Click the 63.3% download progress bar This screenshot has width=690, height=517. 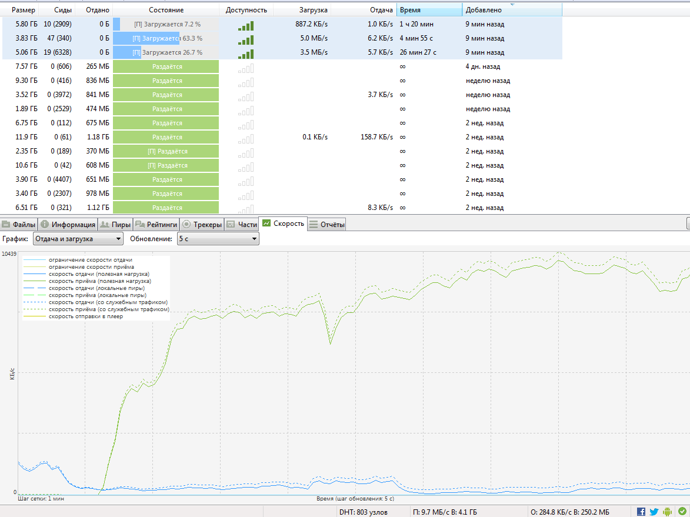pyautogui.click(x=165, y=39)
